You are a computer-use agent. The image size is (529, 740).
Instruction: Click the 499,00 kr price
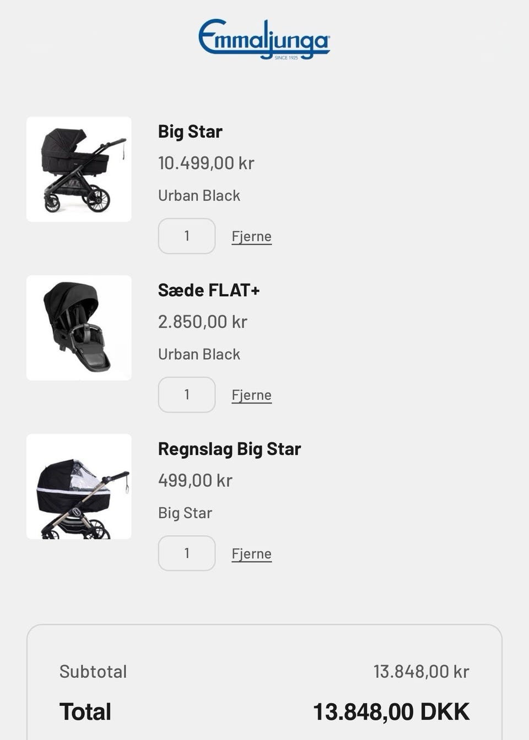pos(195,480)
